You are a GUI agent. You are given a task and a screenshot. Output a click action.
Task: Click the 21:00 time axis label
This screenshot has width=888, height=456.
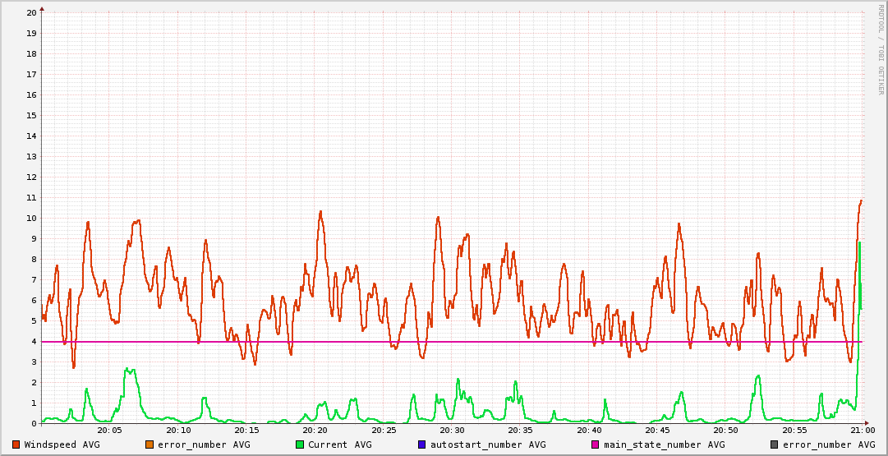[862, 431]
